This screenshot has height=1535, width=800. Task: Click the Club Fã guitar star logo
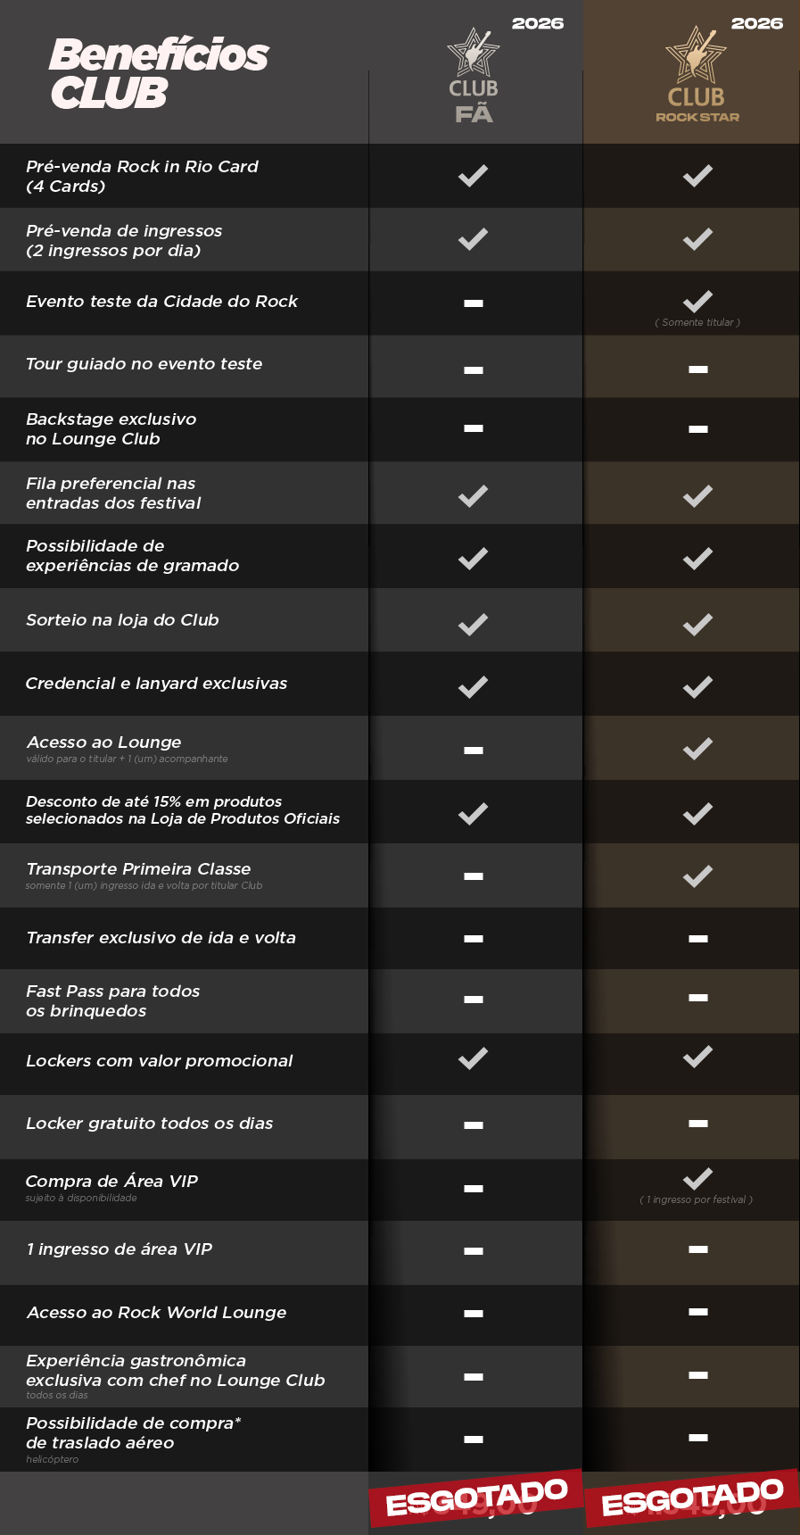pos(473,53)
